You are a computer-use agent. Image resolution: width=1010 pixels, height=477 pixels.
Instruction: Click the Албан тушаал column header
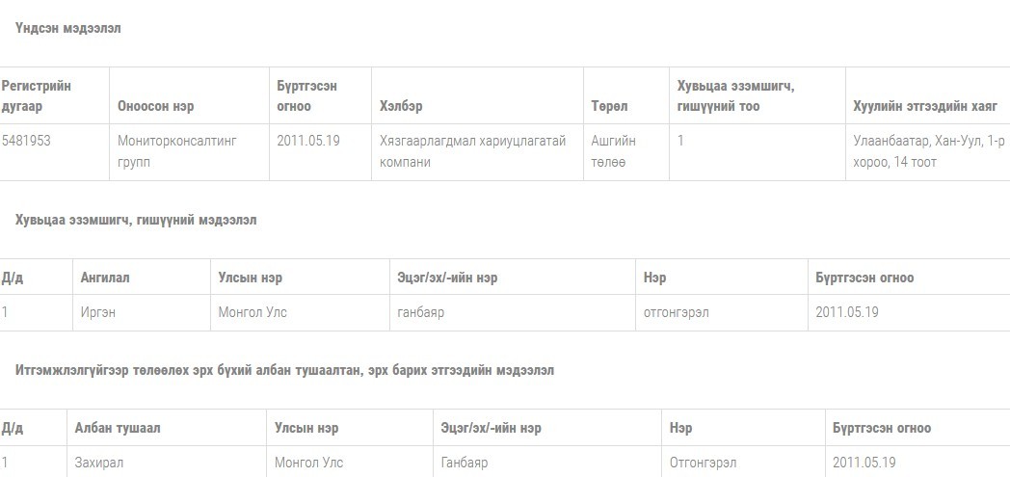point(118,428)
